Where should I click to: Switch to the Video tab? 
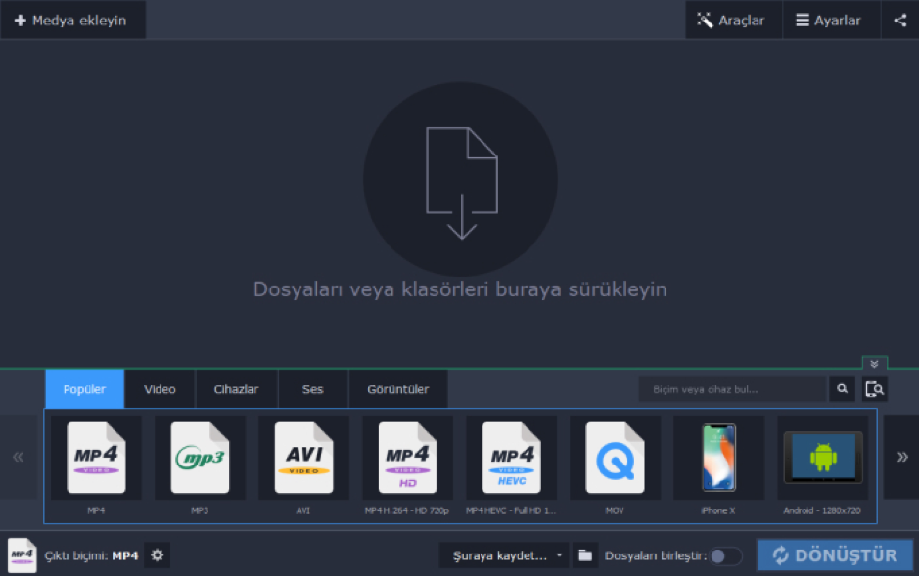[160, 389]
